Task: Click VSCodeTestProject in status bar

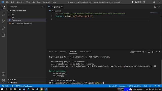Action: pos(24,86)
